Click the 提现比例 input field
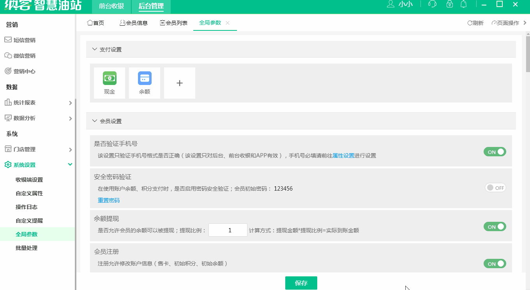Screen dimensions: 530x290 point(228,230)
